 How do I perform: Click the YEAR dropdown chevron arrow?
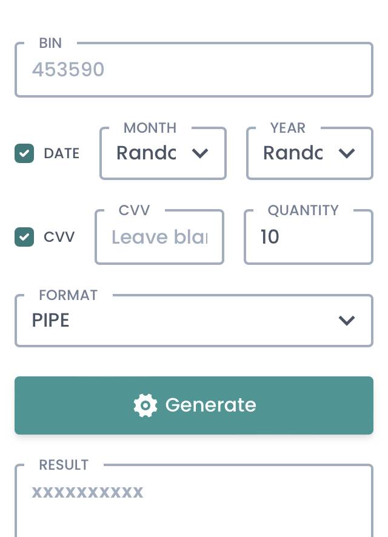coord(347,153)
